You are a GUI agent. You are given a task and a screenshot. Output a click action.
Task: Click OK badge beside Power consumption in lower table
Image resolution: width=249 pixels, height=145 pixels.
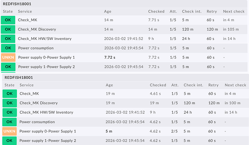[9, 122]
